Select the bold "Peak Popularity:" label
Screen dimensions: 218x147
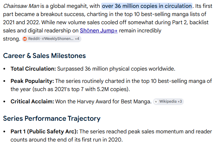tap(32, 81)
